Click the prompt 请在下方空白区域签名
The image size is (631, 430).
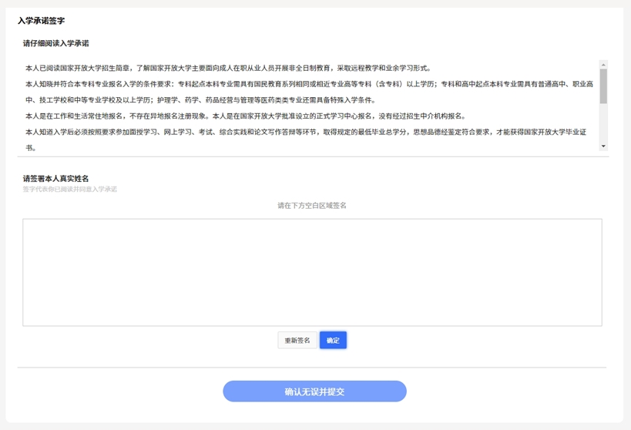(312, 205)
